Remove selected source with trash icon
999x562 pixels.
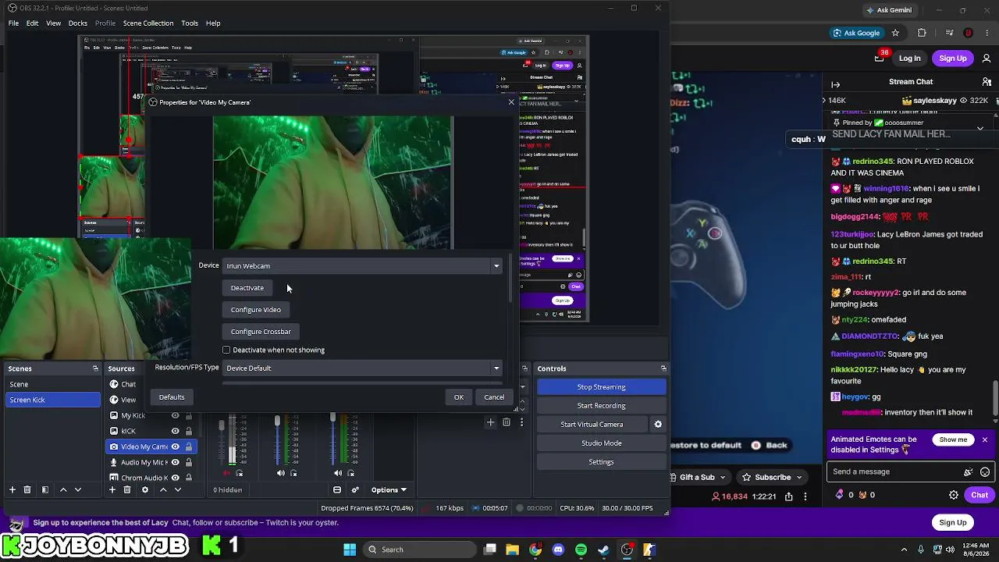click(x=127, y=490)
